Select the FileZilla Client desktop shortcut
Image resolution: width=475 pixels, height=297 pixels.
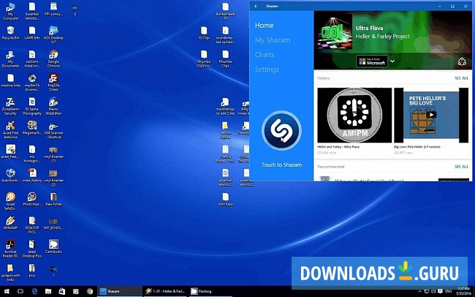53,83
